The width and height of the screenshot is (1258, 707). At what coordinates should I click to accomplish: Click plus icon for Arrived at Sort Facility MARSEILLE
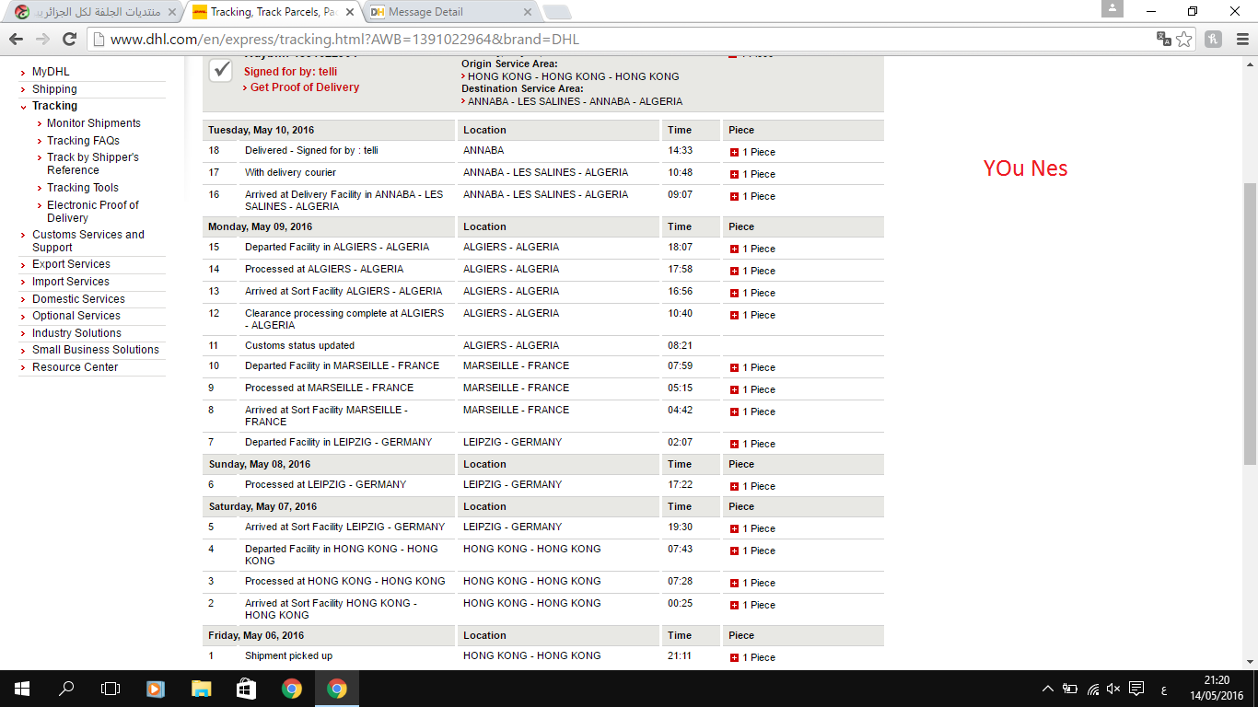coord(734,411)
